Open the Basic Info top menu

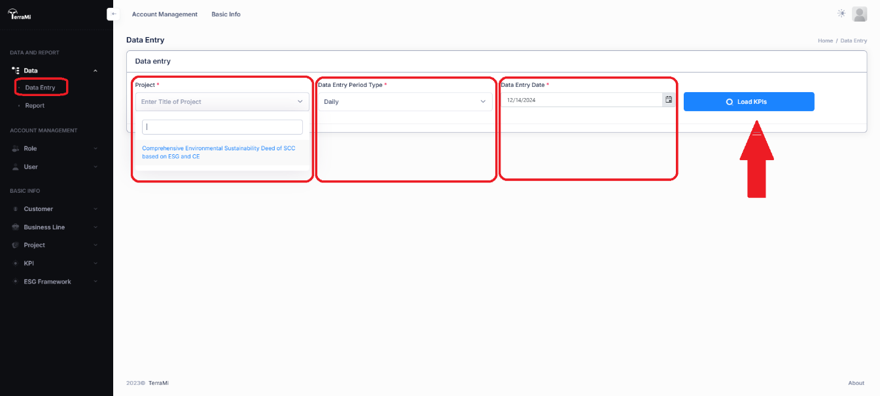tap(226, 14)
